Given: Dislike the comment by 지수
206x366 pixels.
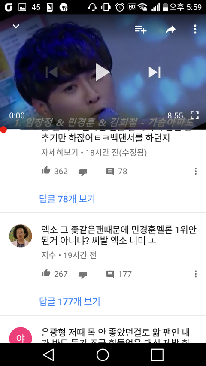Looking at the screenshot, I should point(82,275).
